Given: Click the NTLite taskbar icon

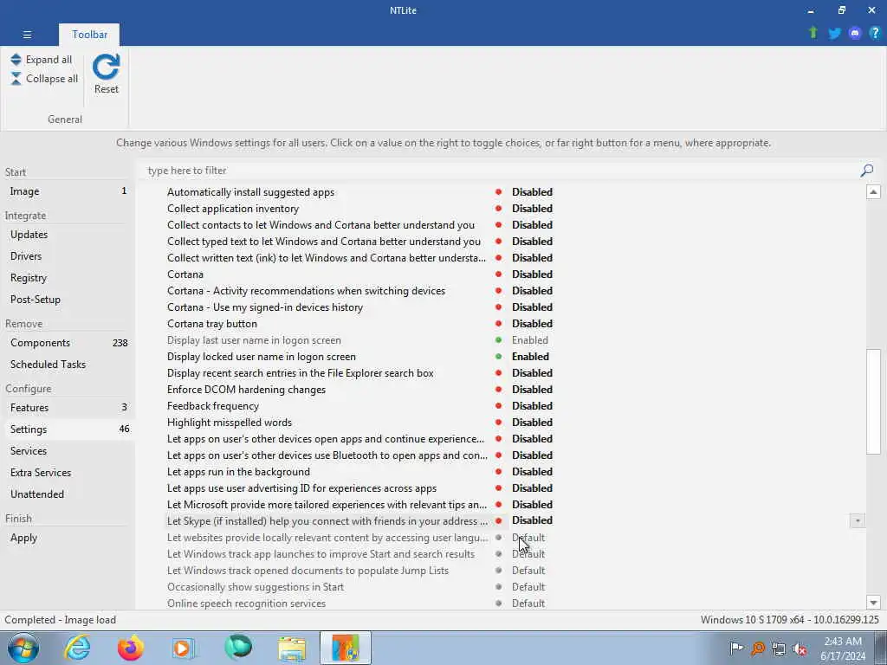Looking at the screenshot, I should 346,648.
